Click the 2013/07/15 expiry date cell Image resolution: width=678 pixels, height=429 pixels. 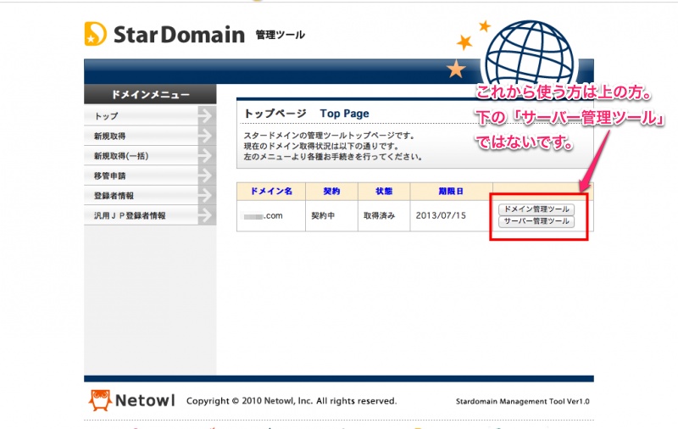click(x=452, y=216)
